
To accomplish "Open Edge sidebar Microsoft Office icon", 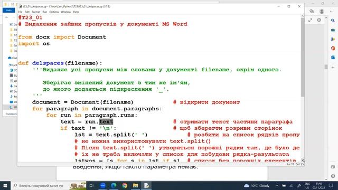I will [333, 48].
